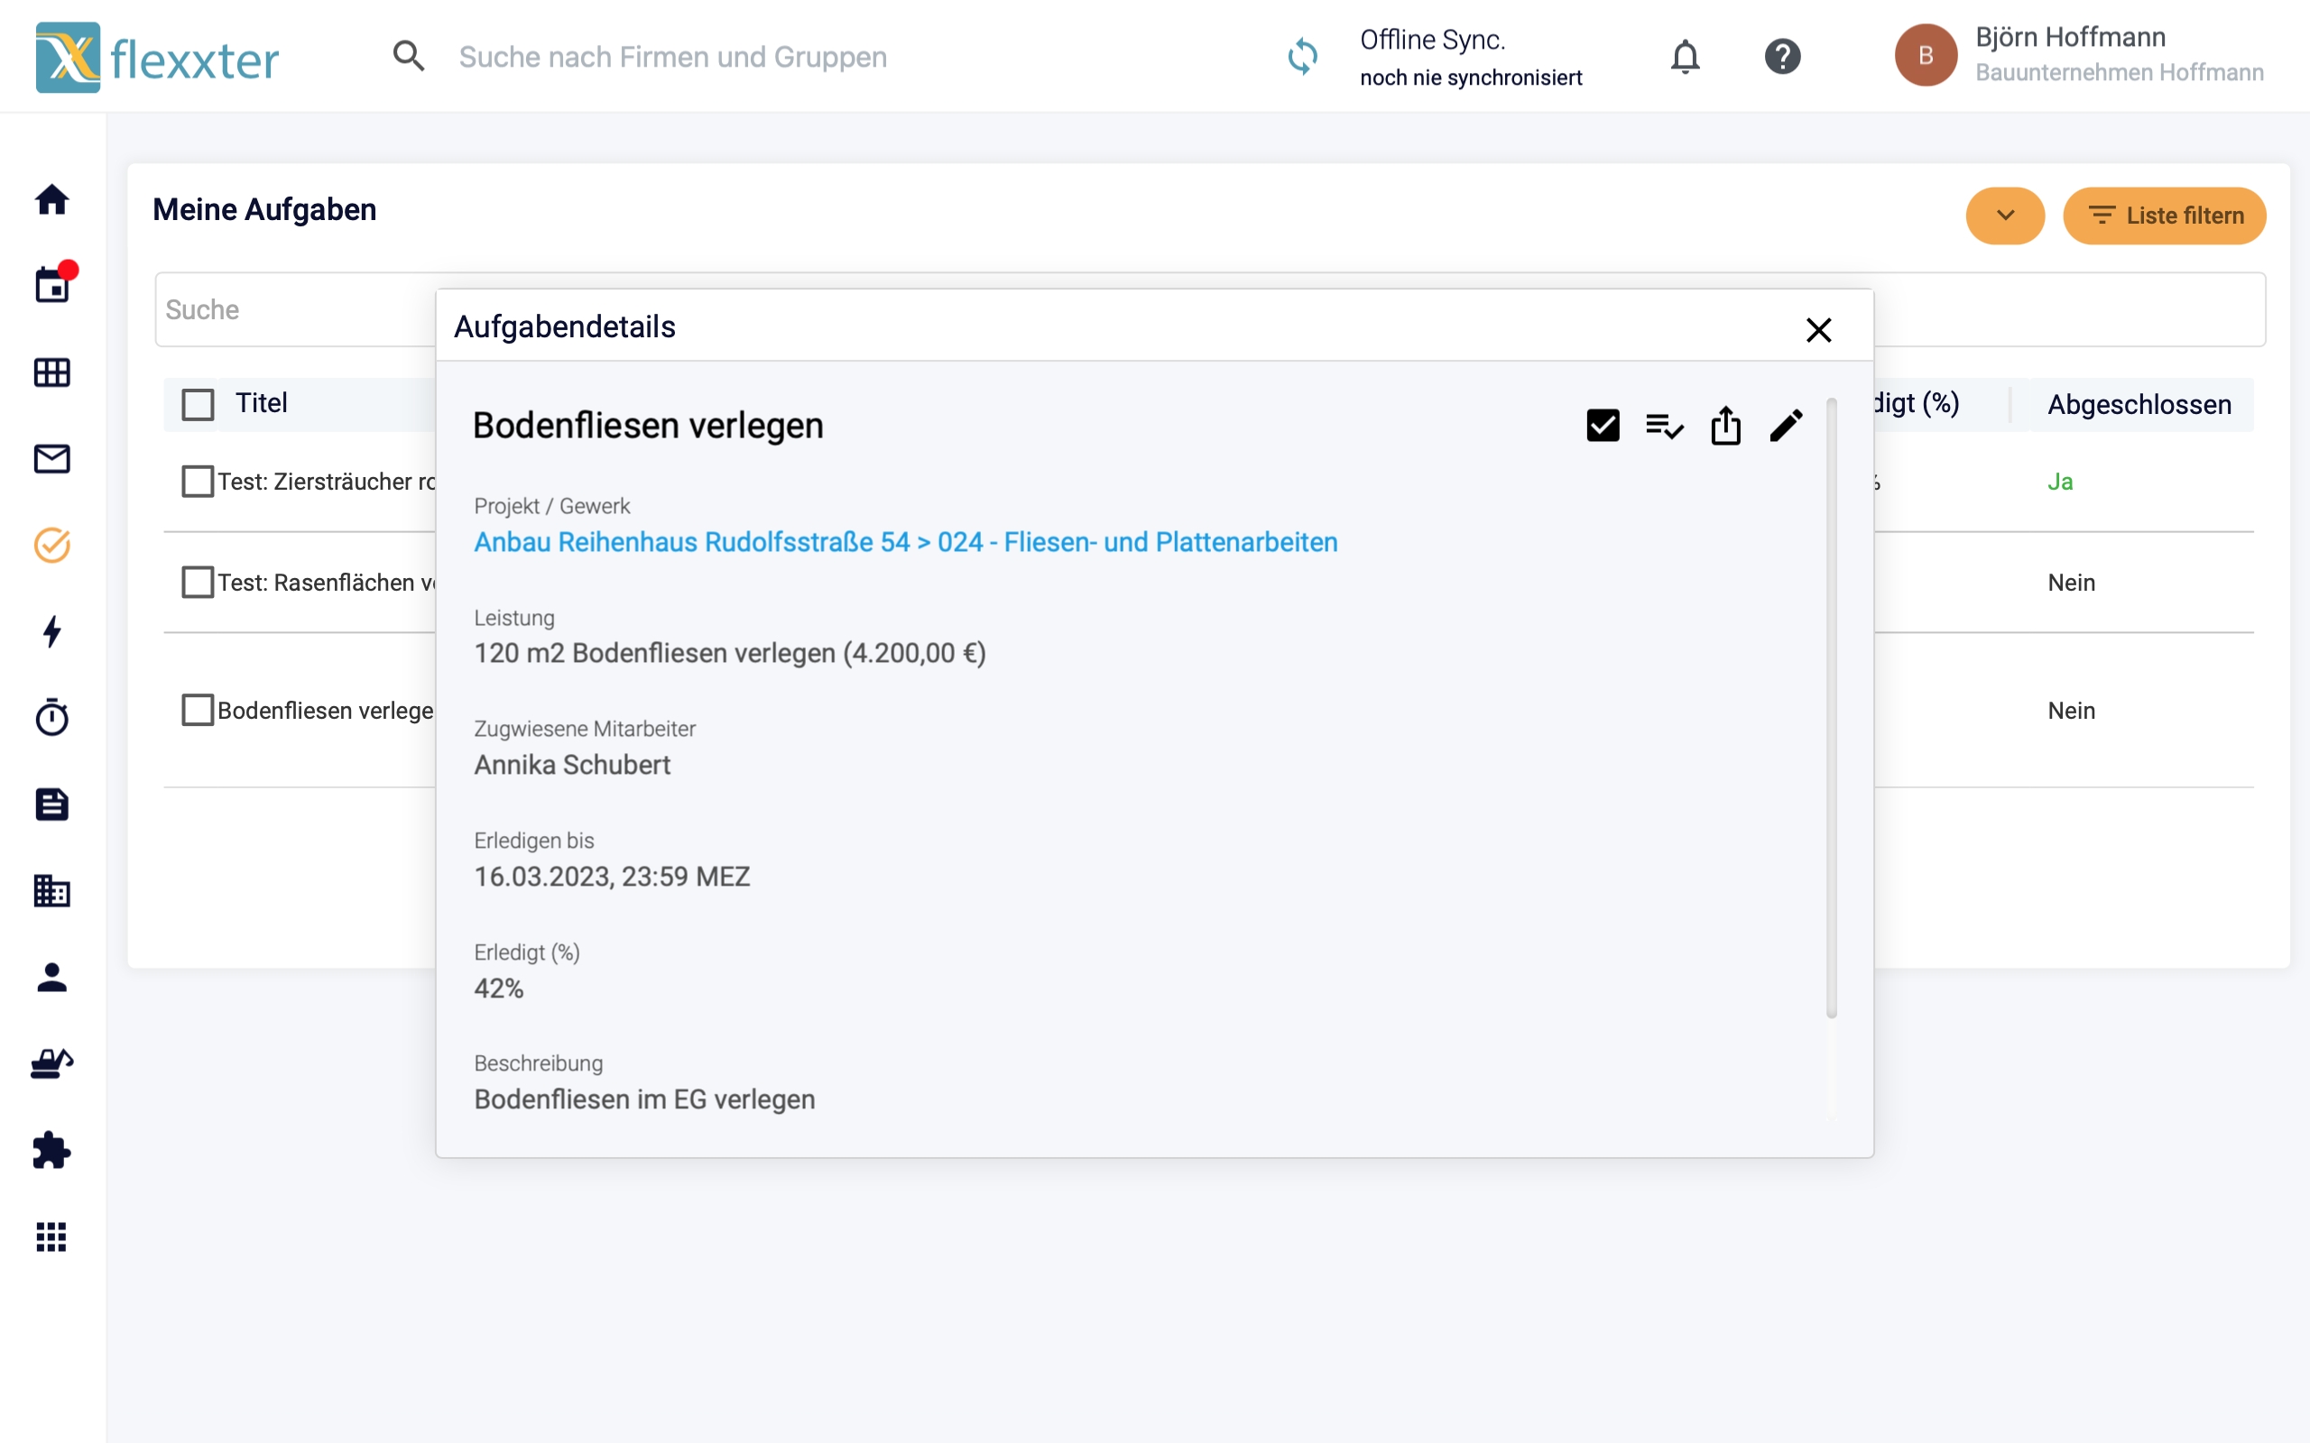The image size is (2310, 1443).
Task: Click the help question mark icon
Action: 1781,57
